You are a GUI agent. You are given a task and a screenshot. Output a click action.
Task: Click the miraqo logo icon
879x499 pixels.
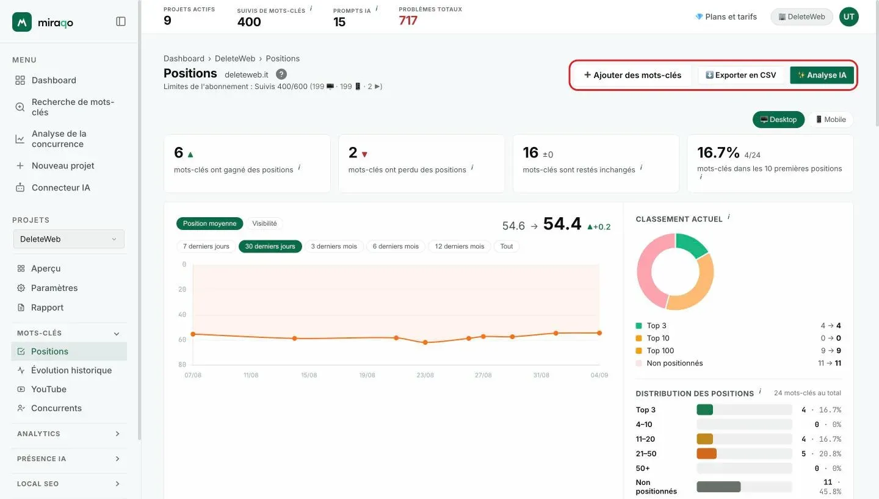coord(22,22)
